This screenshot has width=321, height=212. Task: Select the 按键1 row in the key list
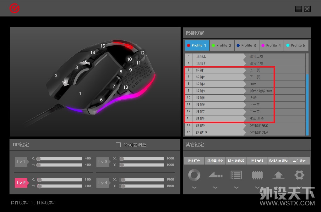[245, 70]
